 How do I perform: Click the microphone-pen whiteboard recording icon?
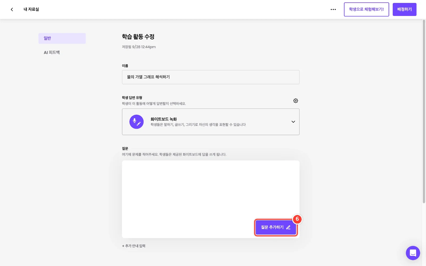tap(136, 122)
